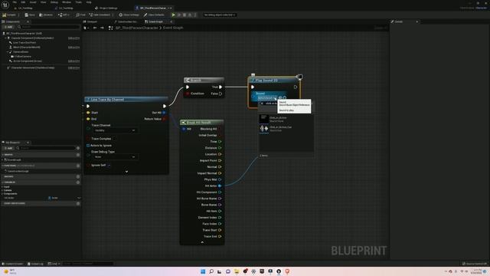The height and width of the screenshot is (276, 490).
Task: Click the Find toolbar button
Action: pyautogui.click(x=80, y=15)
